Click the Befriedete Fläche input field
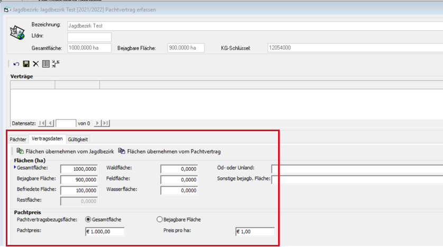This screenshot has width=443, height=247. click(79, 190)
